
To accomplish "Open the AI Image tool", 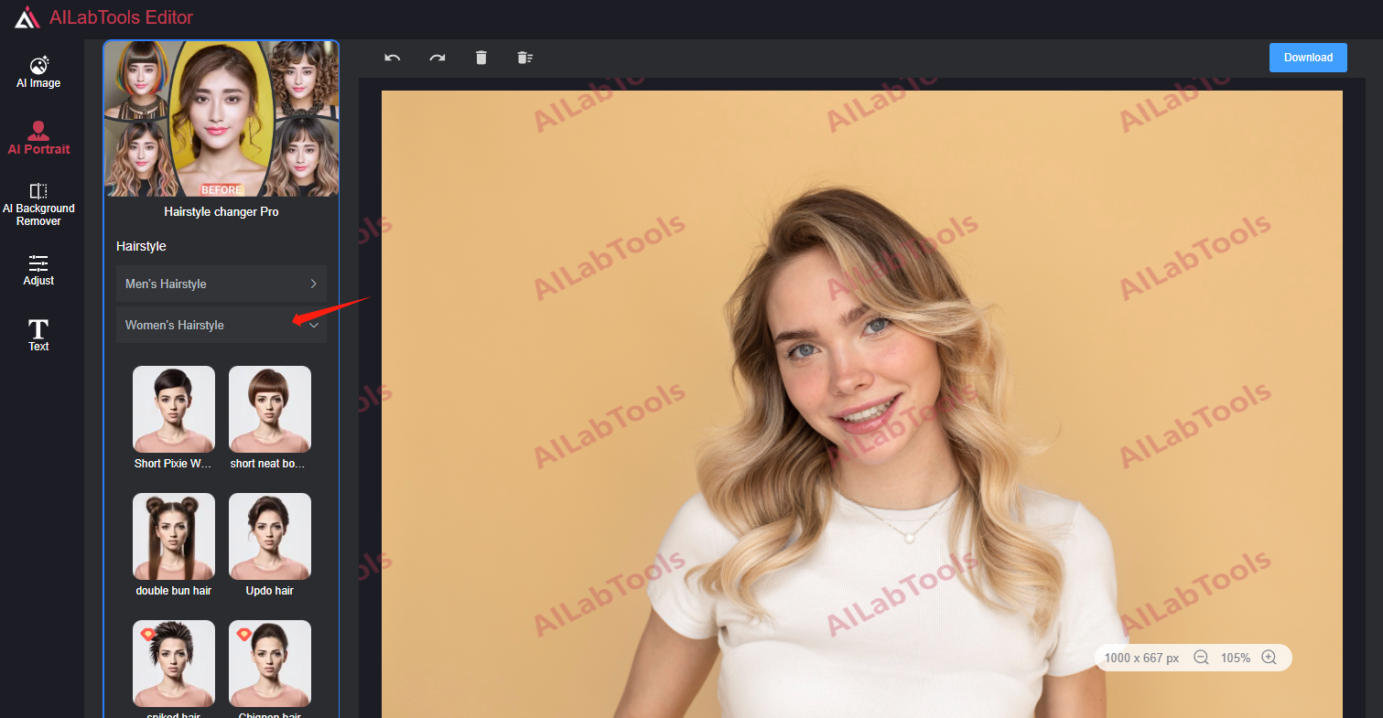I will 38,72.
